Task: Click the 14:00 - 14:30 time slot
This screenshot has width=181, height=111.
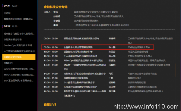Action: [x=51, y=74]
